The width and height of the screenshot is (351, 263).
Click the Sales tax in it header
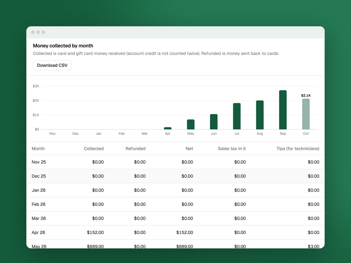232,148
